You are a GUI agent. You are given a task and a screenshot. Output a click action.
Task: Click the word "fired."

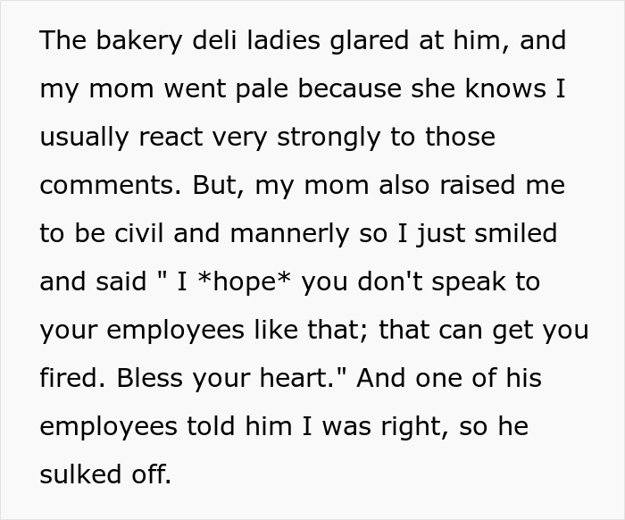(71, 379)
